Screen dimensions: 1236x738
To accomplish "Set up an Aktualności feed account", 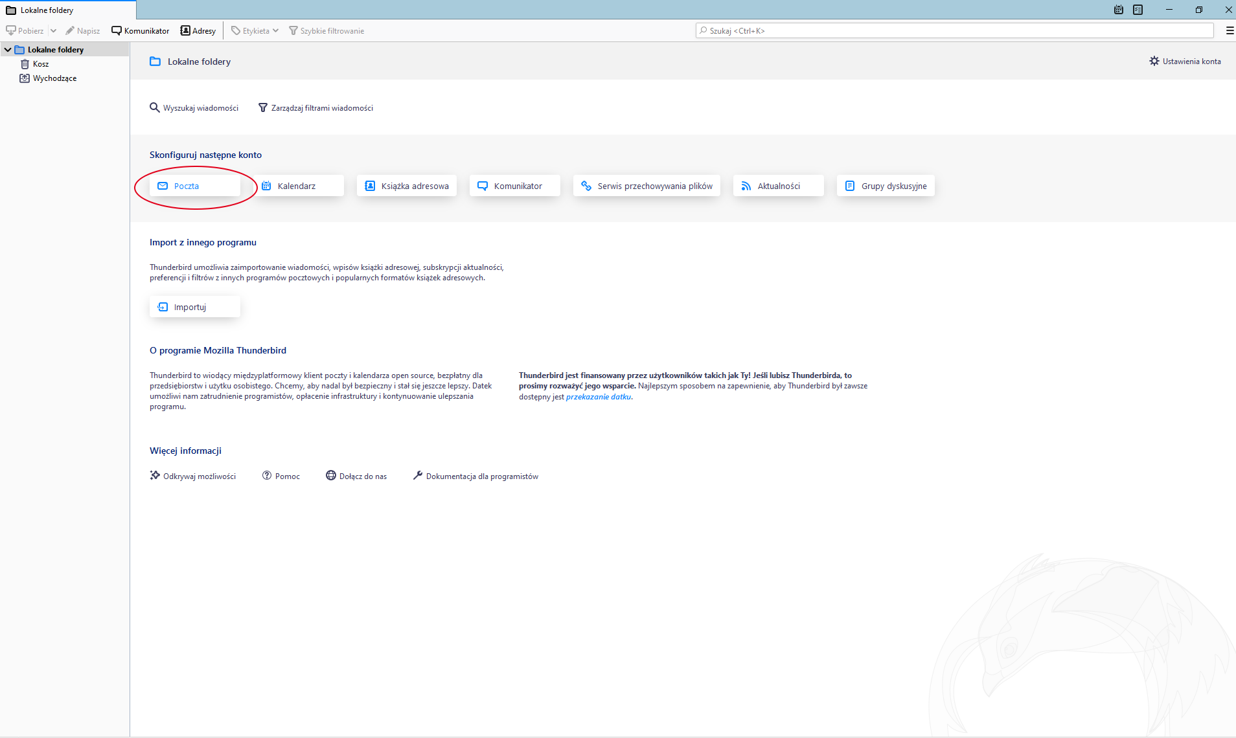I will coord(778,186).
